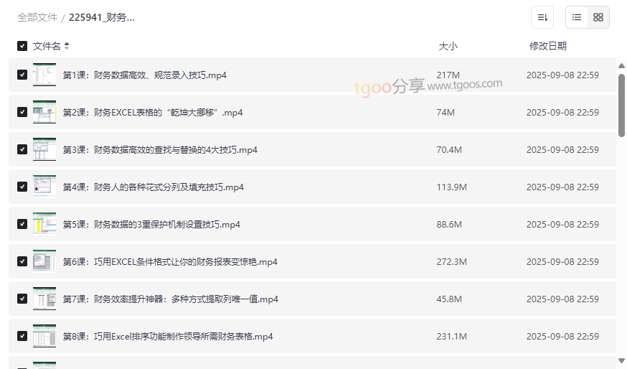627x369 pixels.
Task: Click the 第1课 video file thumbnail
Action: click(x=44, y=75)
